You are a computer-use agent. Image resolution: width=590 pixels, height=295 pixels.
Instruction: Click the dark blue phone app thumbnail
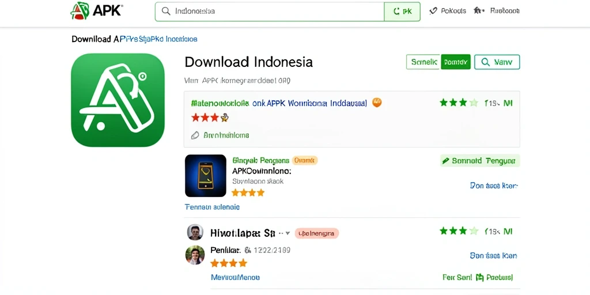coord(206,176)
